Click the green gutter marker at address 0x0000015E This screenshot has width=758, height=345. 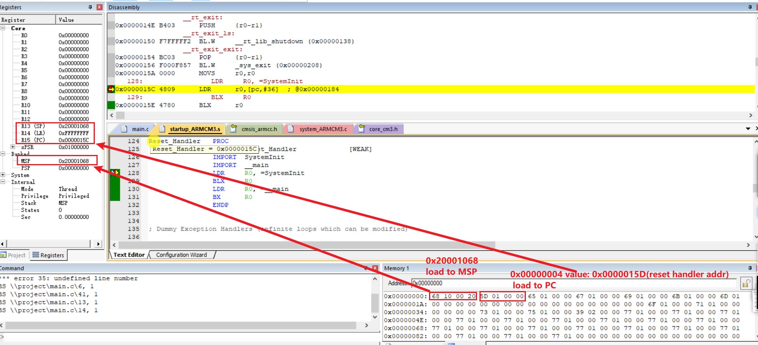click(111, 105)
